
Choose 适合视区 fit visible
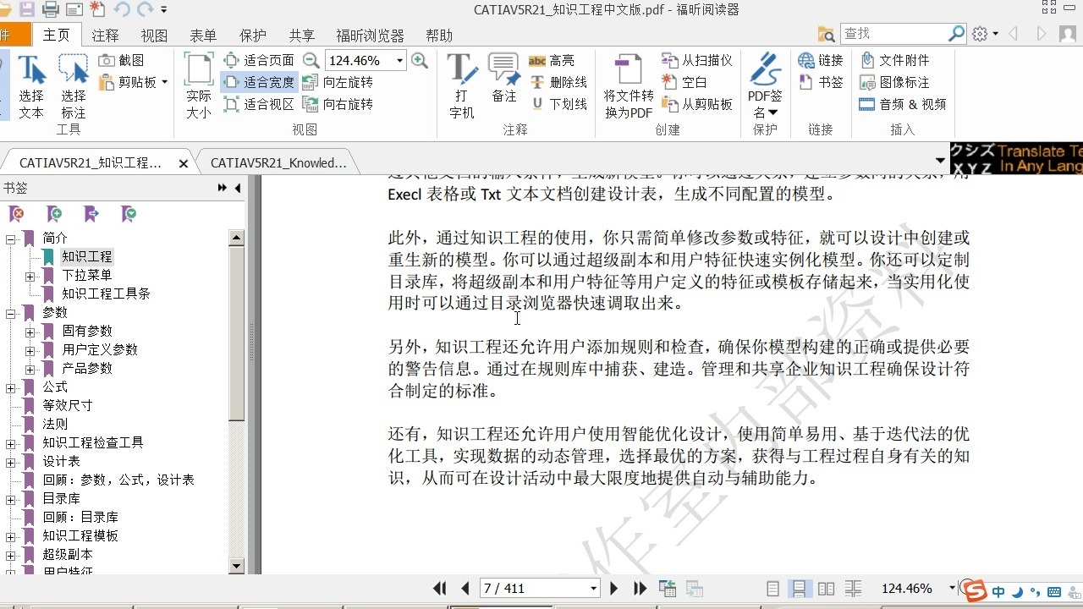point(259,104)
